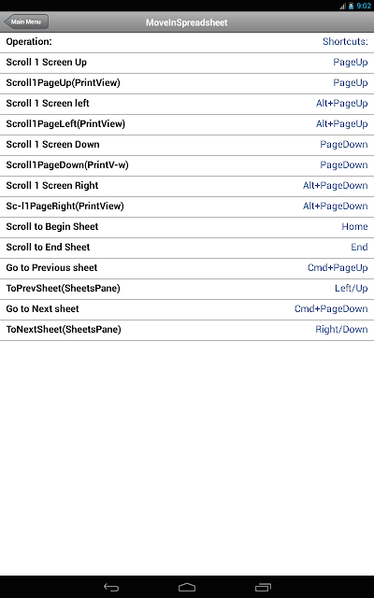Tap the Scroll 1 Screen Right entry
Viewport: 374px width, 598px height.
187,187
